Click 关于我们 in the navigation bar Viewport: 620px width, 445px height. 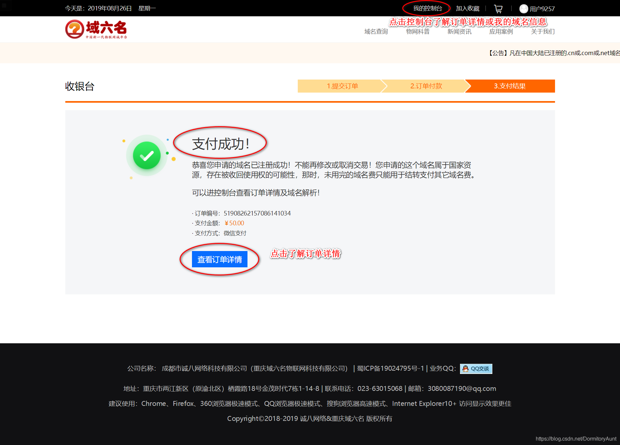542,31
